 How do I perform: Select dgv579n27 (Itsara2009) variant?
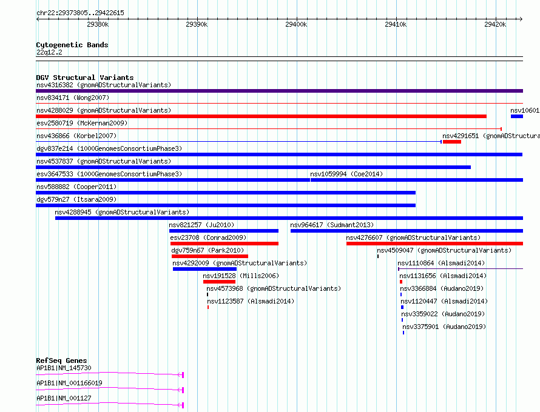point(76,199)
